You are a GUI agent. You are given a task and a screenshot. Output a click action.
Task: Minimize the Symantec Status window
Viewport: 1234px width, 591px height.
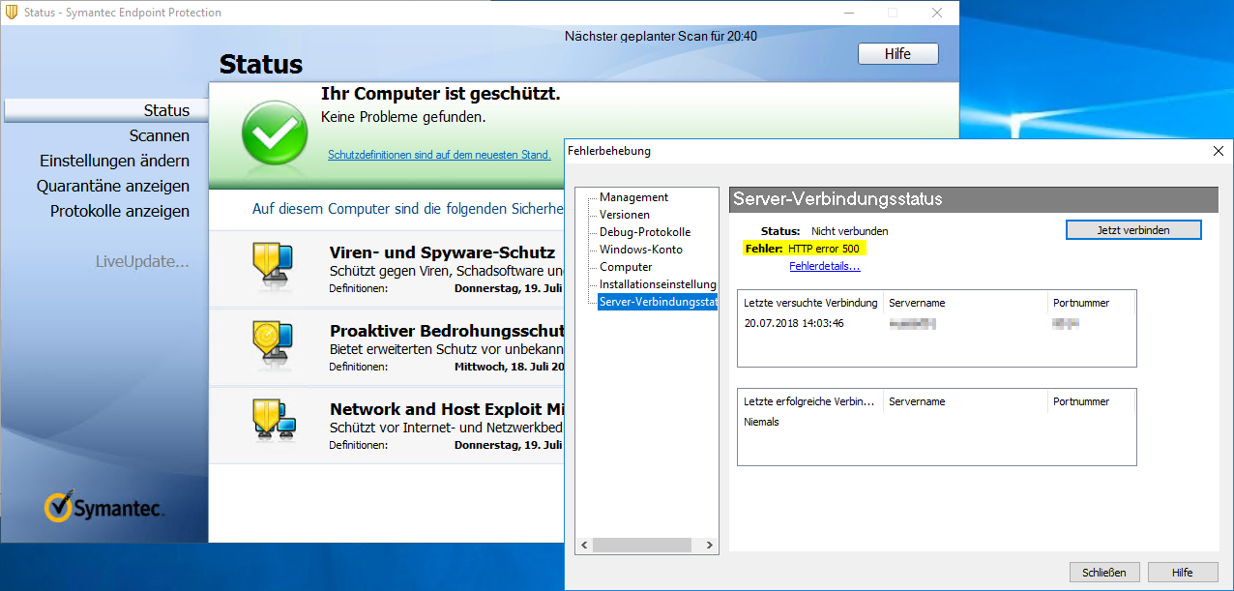(847, 13)
